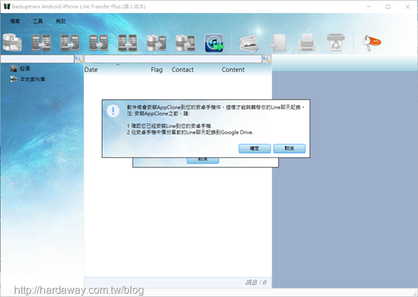Screen dimensions: 418x297
Task: Click the orange key registration icon
Action: click(372, 42)
